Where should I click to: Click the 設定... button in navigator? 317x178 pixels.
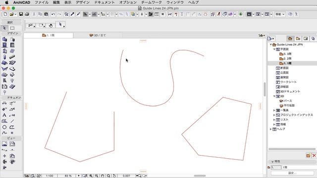(292, 173)
